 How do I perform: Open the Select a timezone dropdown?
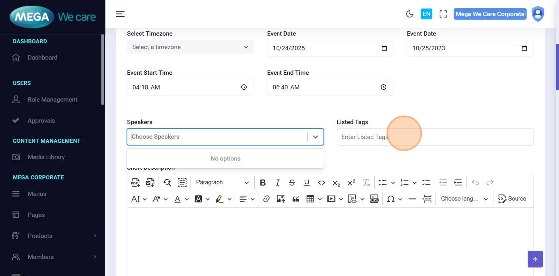[190, 47]
